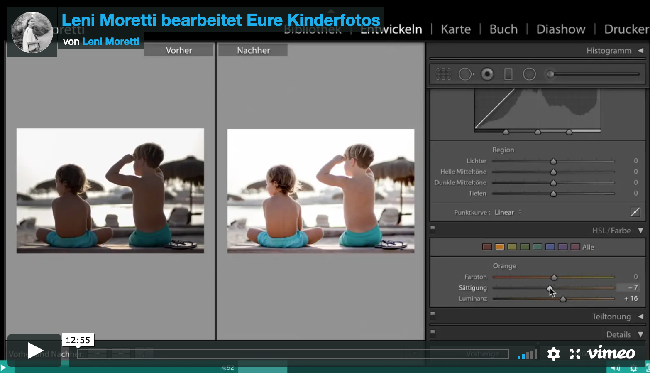Open the video title 'Leni Moretti bearbeitet Eure Kinderfotos'
The image size is (650, 373).
[x=220, y=20]
